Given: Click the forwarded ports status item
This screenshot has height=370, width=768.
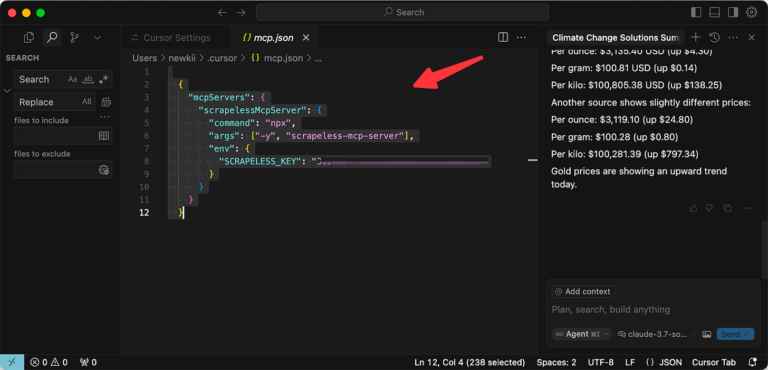Looking at the screenshot, I should coord(88,362).
